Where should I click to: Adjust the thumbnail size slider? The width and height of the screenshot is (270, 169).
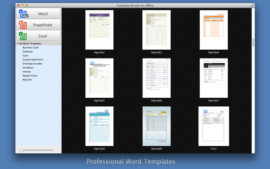point(22,150)
